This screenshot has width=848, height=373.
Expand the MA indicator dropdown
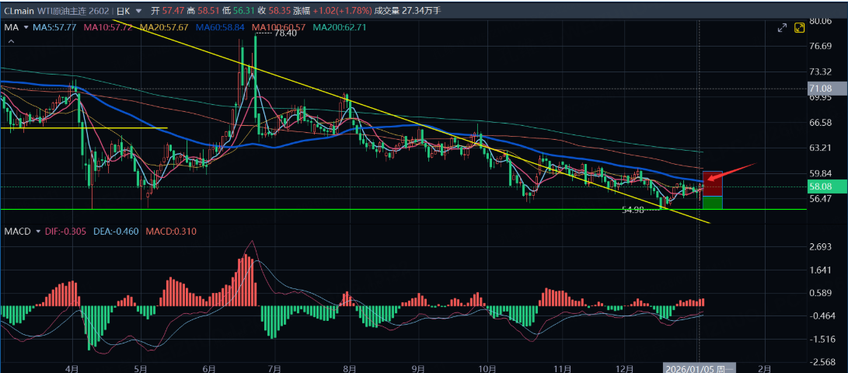(x=26, y=27)
